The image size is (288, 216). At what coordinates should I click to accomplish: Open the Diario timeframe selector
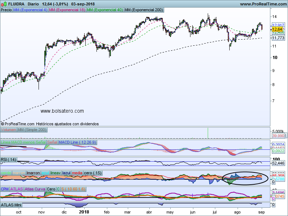click(x=33, y=4)
